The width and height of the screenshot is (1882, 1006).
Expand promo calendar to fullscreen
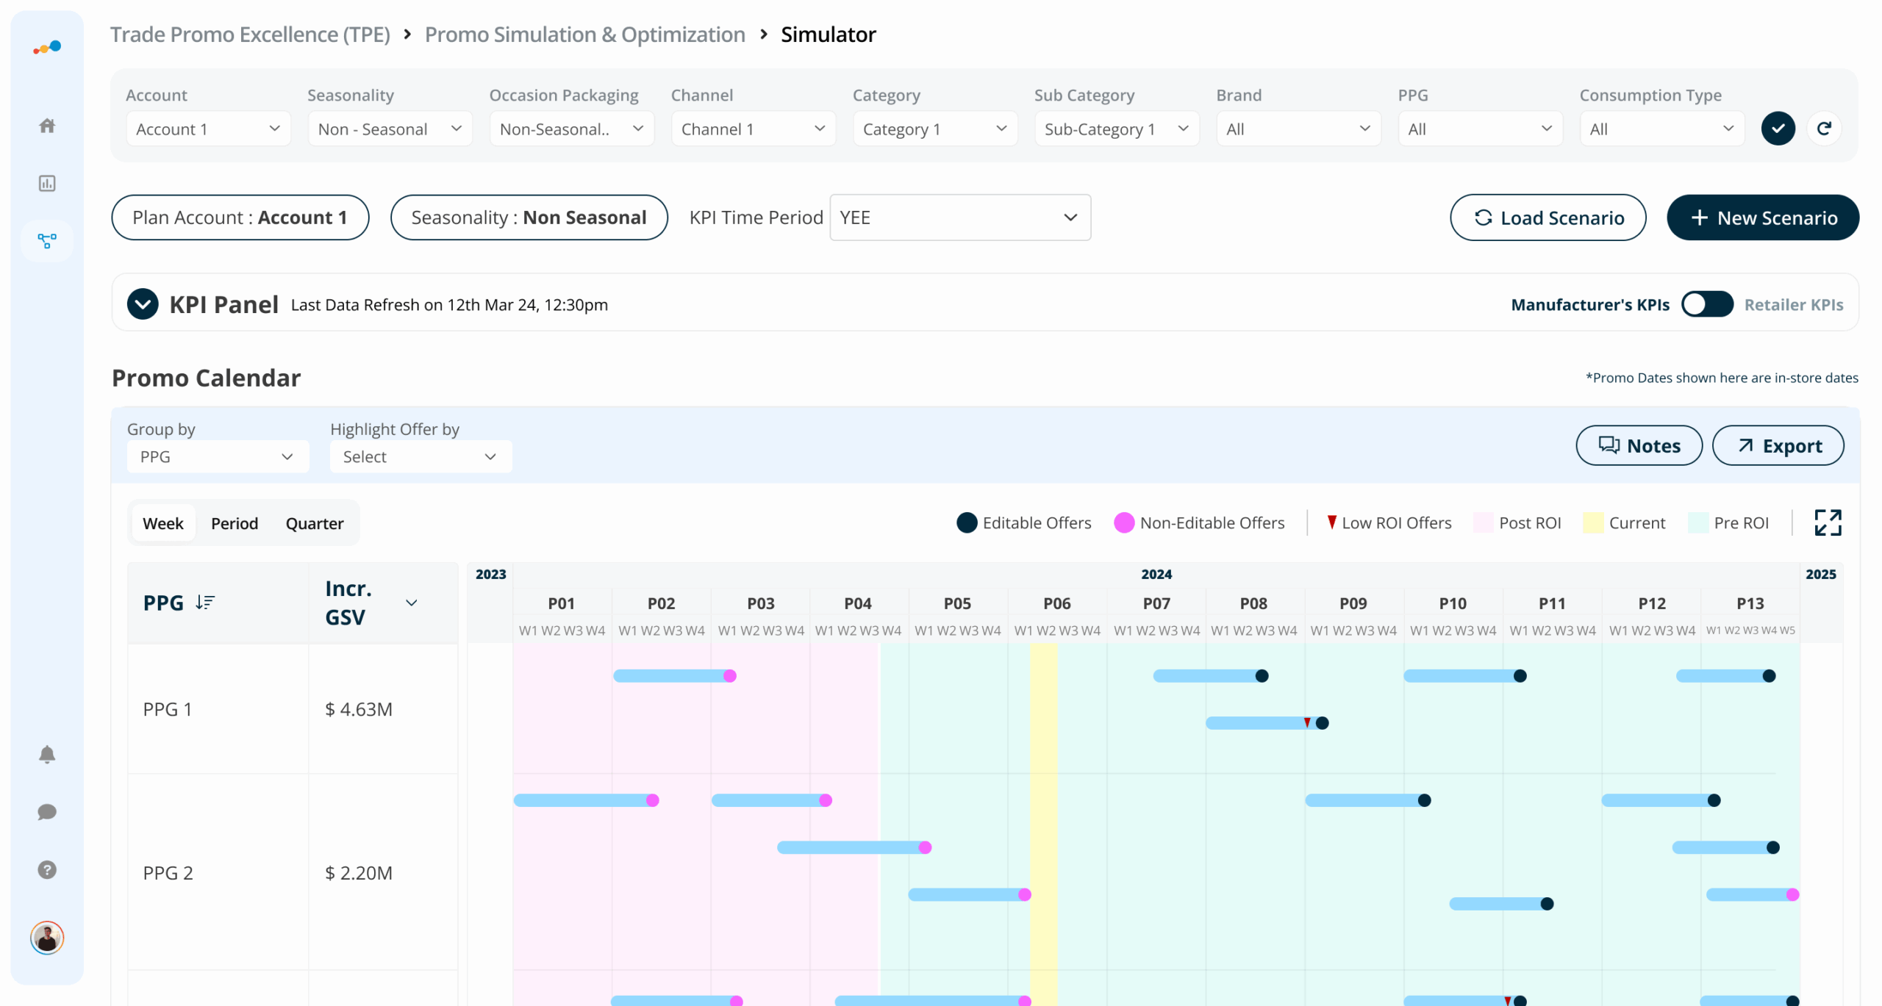(x=1828, y=522)
